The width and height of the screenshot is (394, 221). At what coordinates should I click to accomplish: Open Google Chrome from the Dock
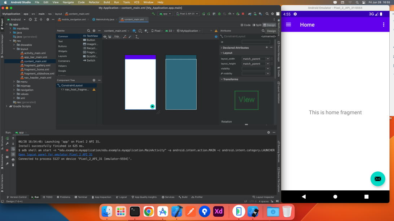tap(149, 212)
